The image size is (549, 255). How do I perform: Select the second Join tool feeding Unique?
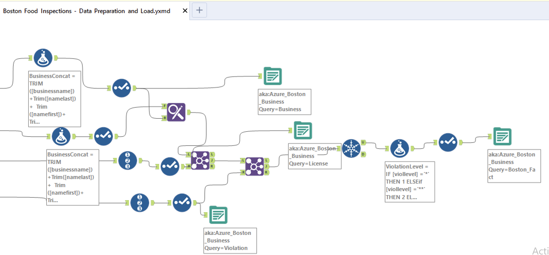pos(254,166)
